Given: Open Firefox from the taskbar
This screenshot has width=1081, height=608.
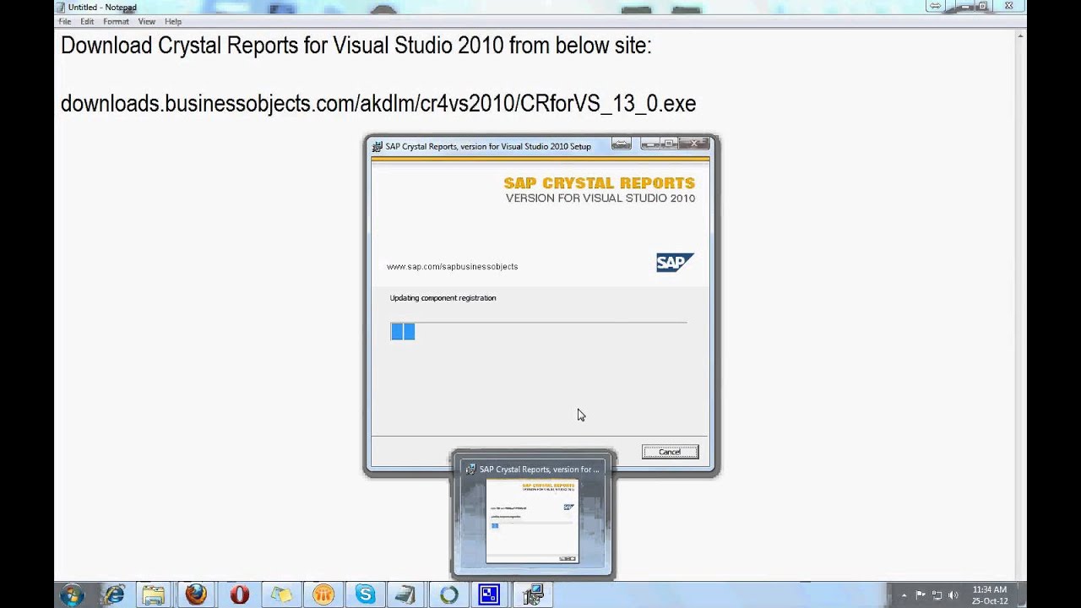Looking at the screenshot, I should tap(196, 594).
